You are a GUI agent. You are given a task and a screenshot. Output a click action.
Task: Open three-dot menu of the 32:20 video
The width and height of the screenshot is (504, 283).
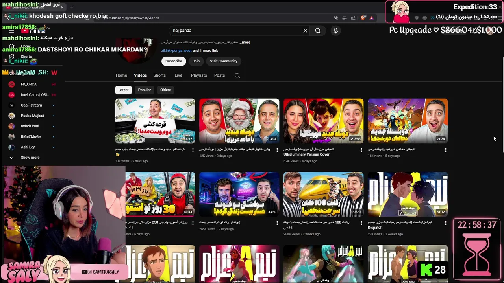361,223
